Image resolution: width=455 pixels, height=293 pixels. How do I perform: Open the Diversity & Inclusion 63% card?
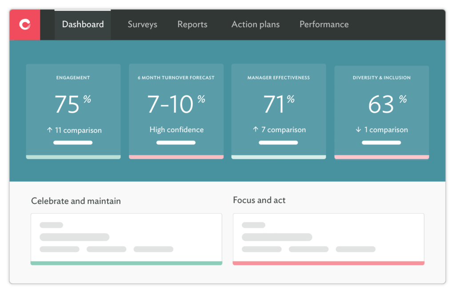click(x=381, y=111)
